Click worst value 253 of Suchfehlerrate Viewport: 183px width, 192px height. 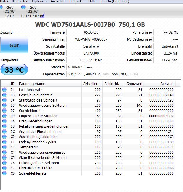click(x=119, y=111)
